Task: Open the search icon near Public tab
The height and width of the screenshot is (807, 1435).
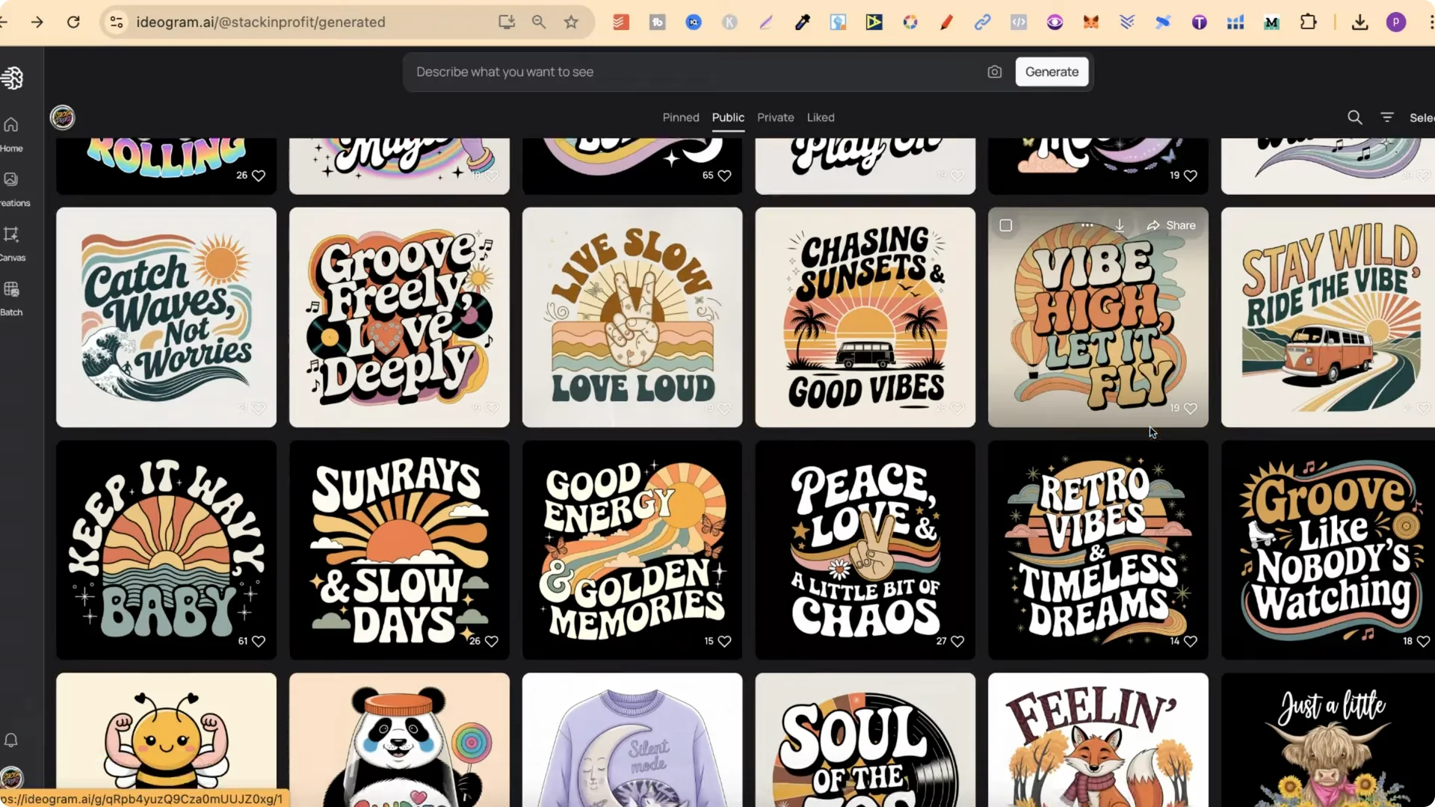Action: [1355, 117]
